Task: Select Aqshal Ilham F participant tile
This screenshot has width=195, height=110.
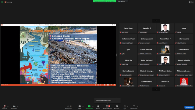Action: click(x=165, y=39)
